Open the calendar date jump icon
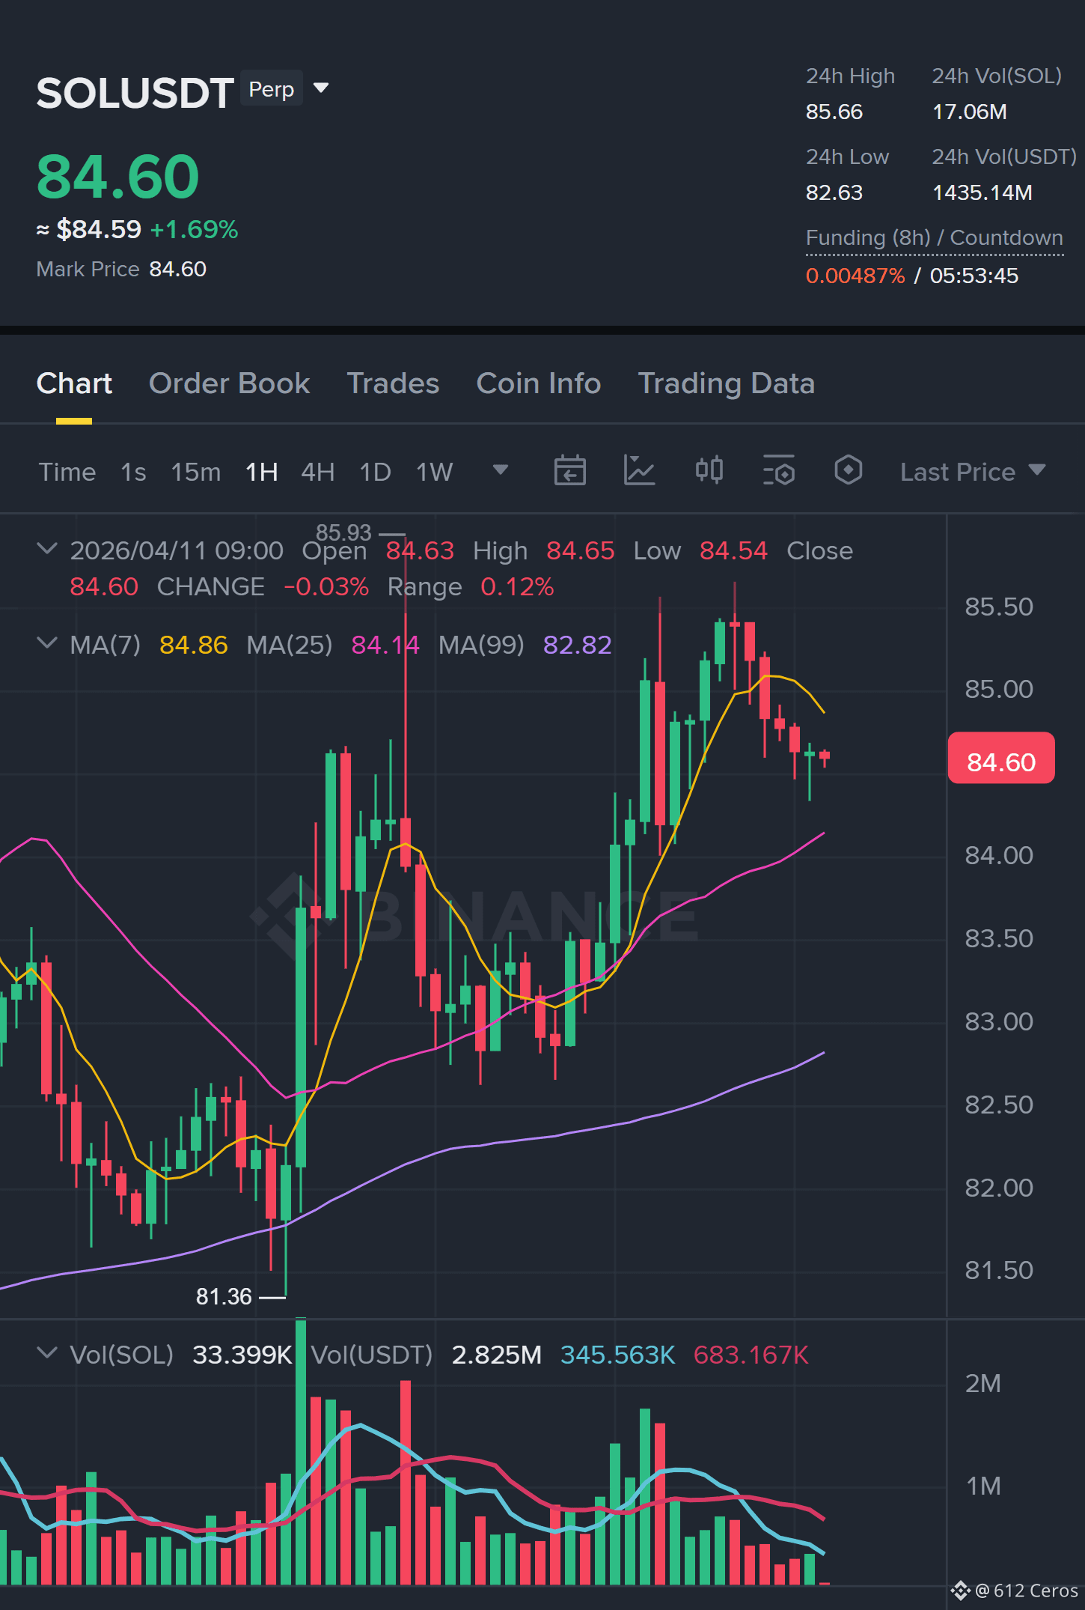The width and height of the screenshot is (1085, 1610). (569, 471)
